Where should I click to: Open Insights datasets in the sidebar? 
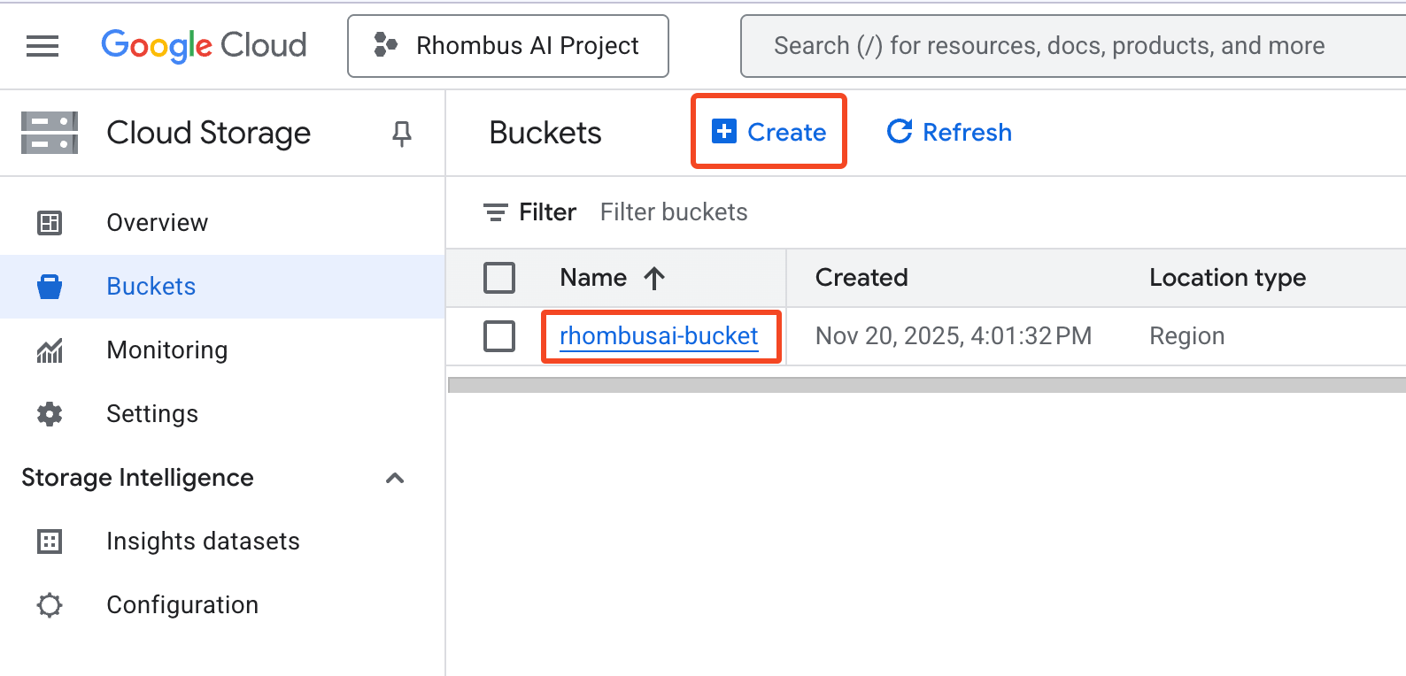(222, 542)
